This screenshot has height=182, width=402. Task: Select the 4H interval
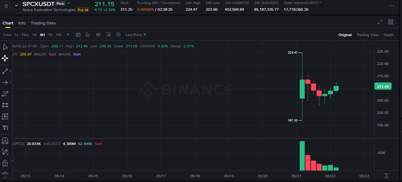click(x=42, y=35)
